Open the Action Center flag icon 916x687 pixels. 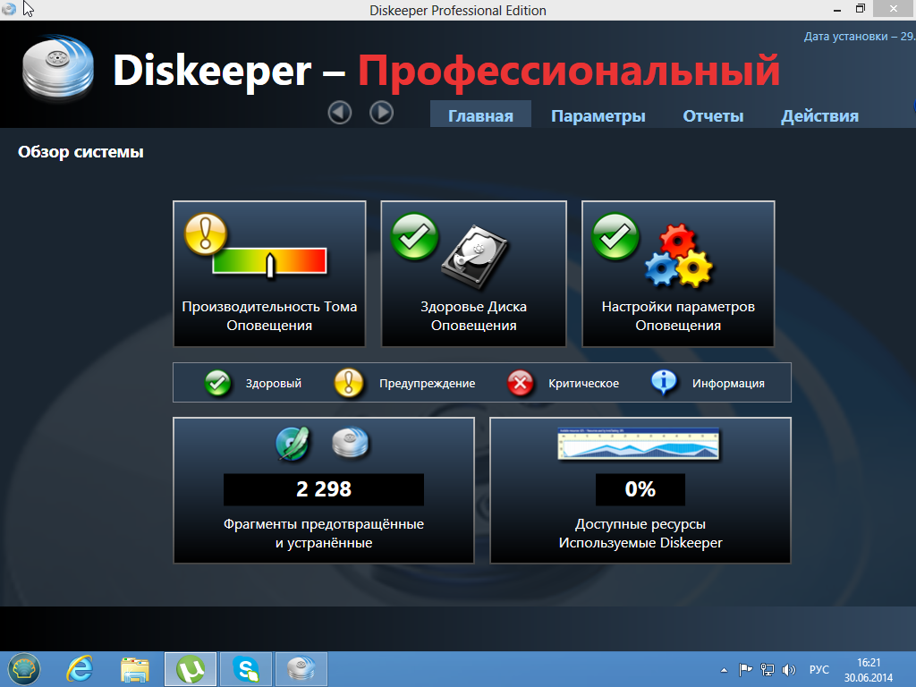(x=745, y=669)
